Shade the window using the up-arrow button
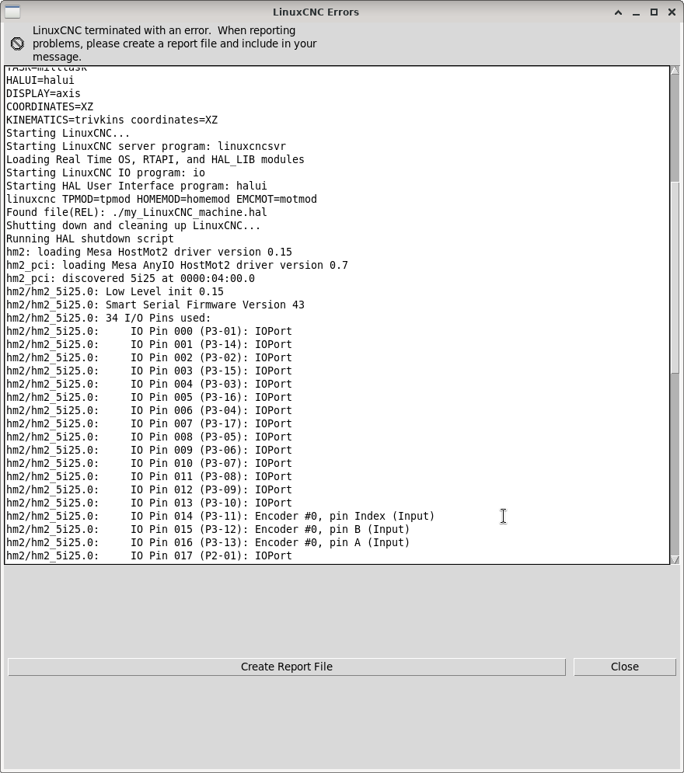684x773 pixels. tap(618, 12)
